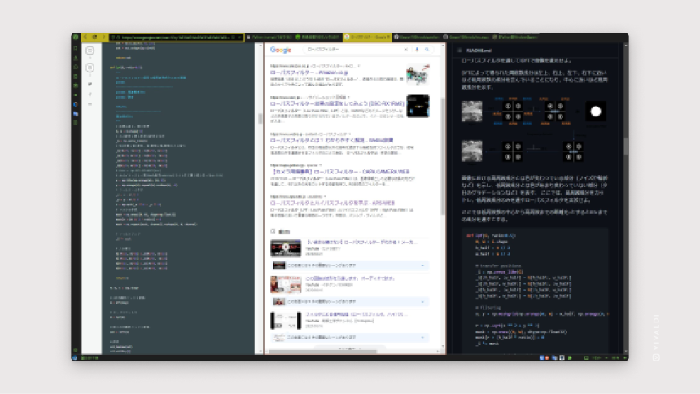Screen dimensions: 700x394
Task: Switch to the second GitHub tab
Action: pos(466,37)
